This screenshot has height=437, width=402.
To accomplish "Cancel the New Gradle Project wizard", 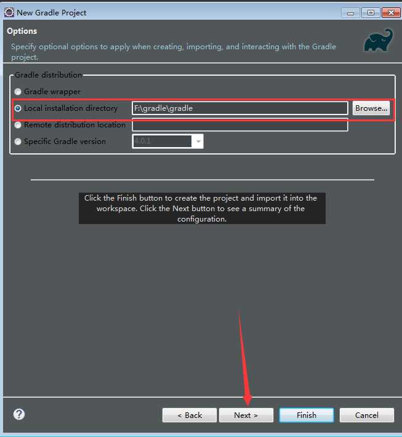I will [367, 415].
